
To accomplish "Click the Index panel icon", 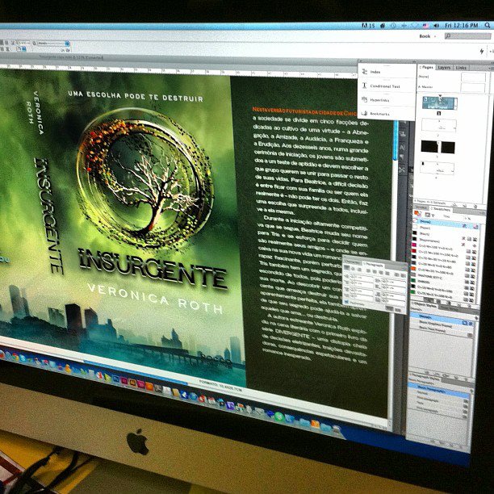I will pyautogui.click(x=365, y=72).
